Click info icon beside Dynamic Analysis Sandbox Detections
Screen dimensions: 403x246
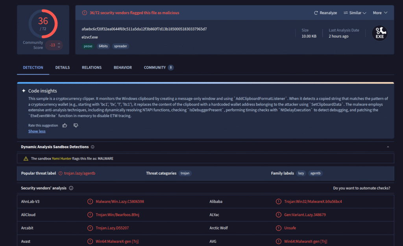92,147
